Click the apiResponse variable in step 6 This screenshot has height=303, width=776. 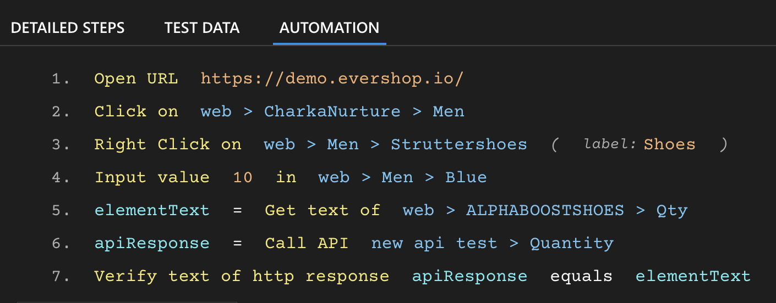click(x=152, y=243)
